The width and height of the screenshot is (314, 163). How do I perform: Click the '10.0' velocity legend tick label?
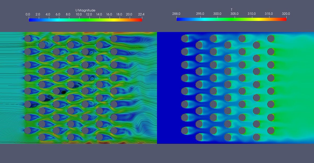click(78, 14)
